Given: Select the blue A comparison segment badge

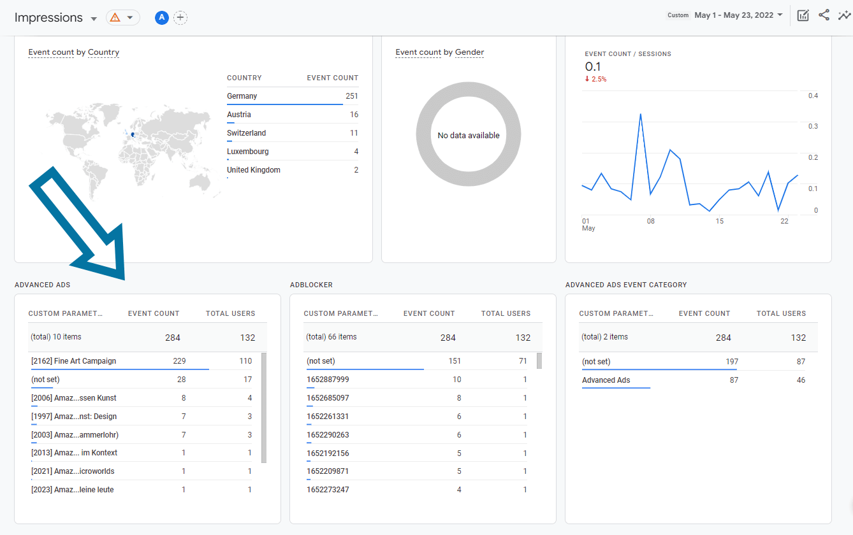Looking at the screenshot, I should coord(161,18).
